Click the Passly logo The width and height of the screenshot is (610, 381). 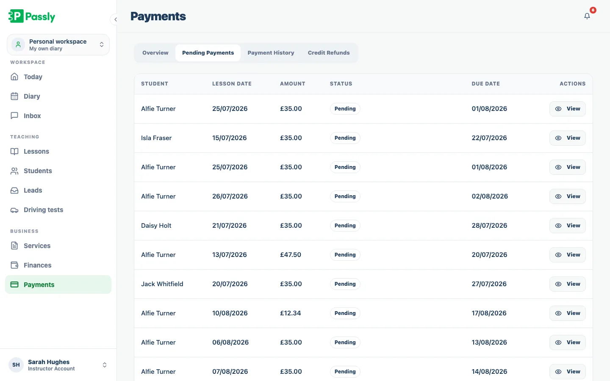pos(32,17)
